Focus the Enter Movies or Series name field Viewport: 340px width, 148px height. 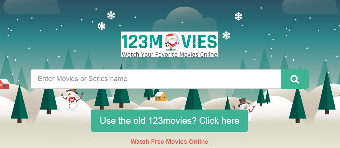click(156, 79)
